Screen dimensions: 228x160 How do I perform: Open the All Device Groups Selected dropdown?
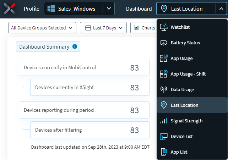[42, 28]
